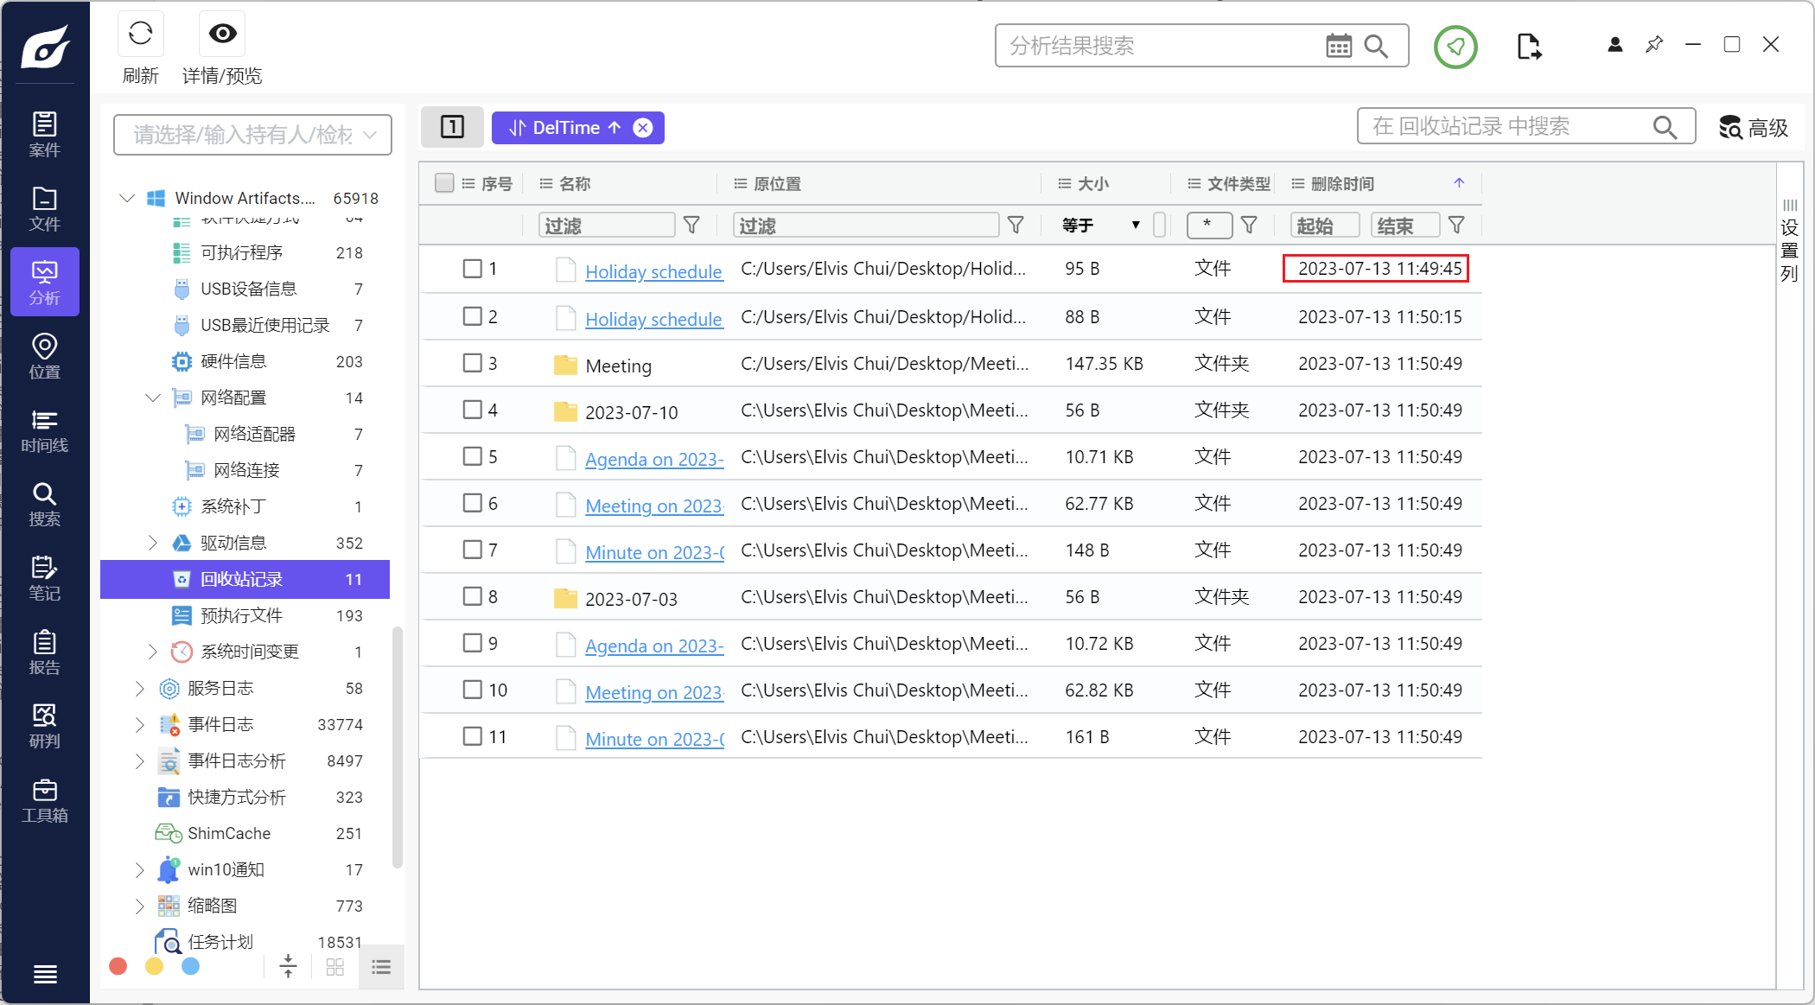Remove the DelTime sort chip with X
The width and height of the screenshot is (1815, 1005).
click(x=643, y=128)
